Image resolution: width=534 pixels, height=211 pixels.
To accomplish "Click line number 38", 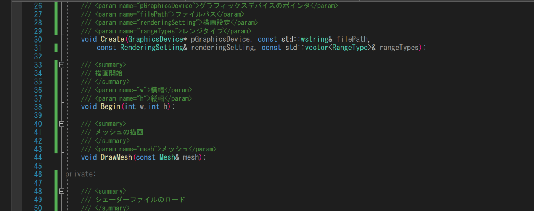I will pyautogui.click(x=38, y=107).
